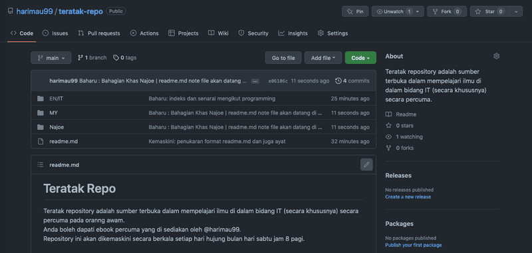532x253 pixels.
Task: Open the star lists dropdown arrow
Action: point(516,11)
